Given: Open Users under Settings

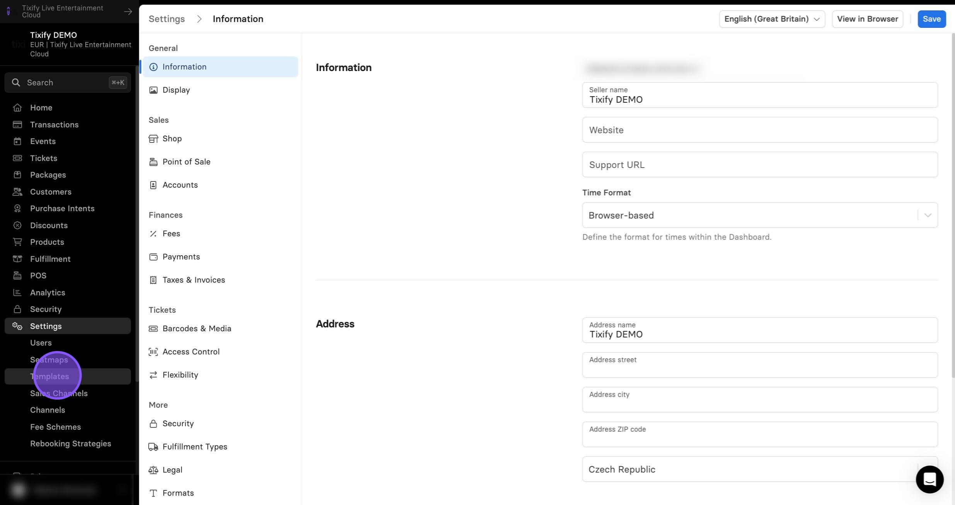Looking at the screenshot, I should click(68, 343).
